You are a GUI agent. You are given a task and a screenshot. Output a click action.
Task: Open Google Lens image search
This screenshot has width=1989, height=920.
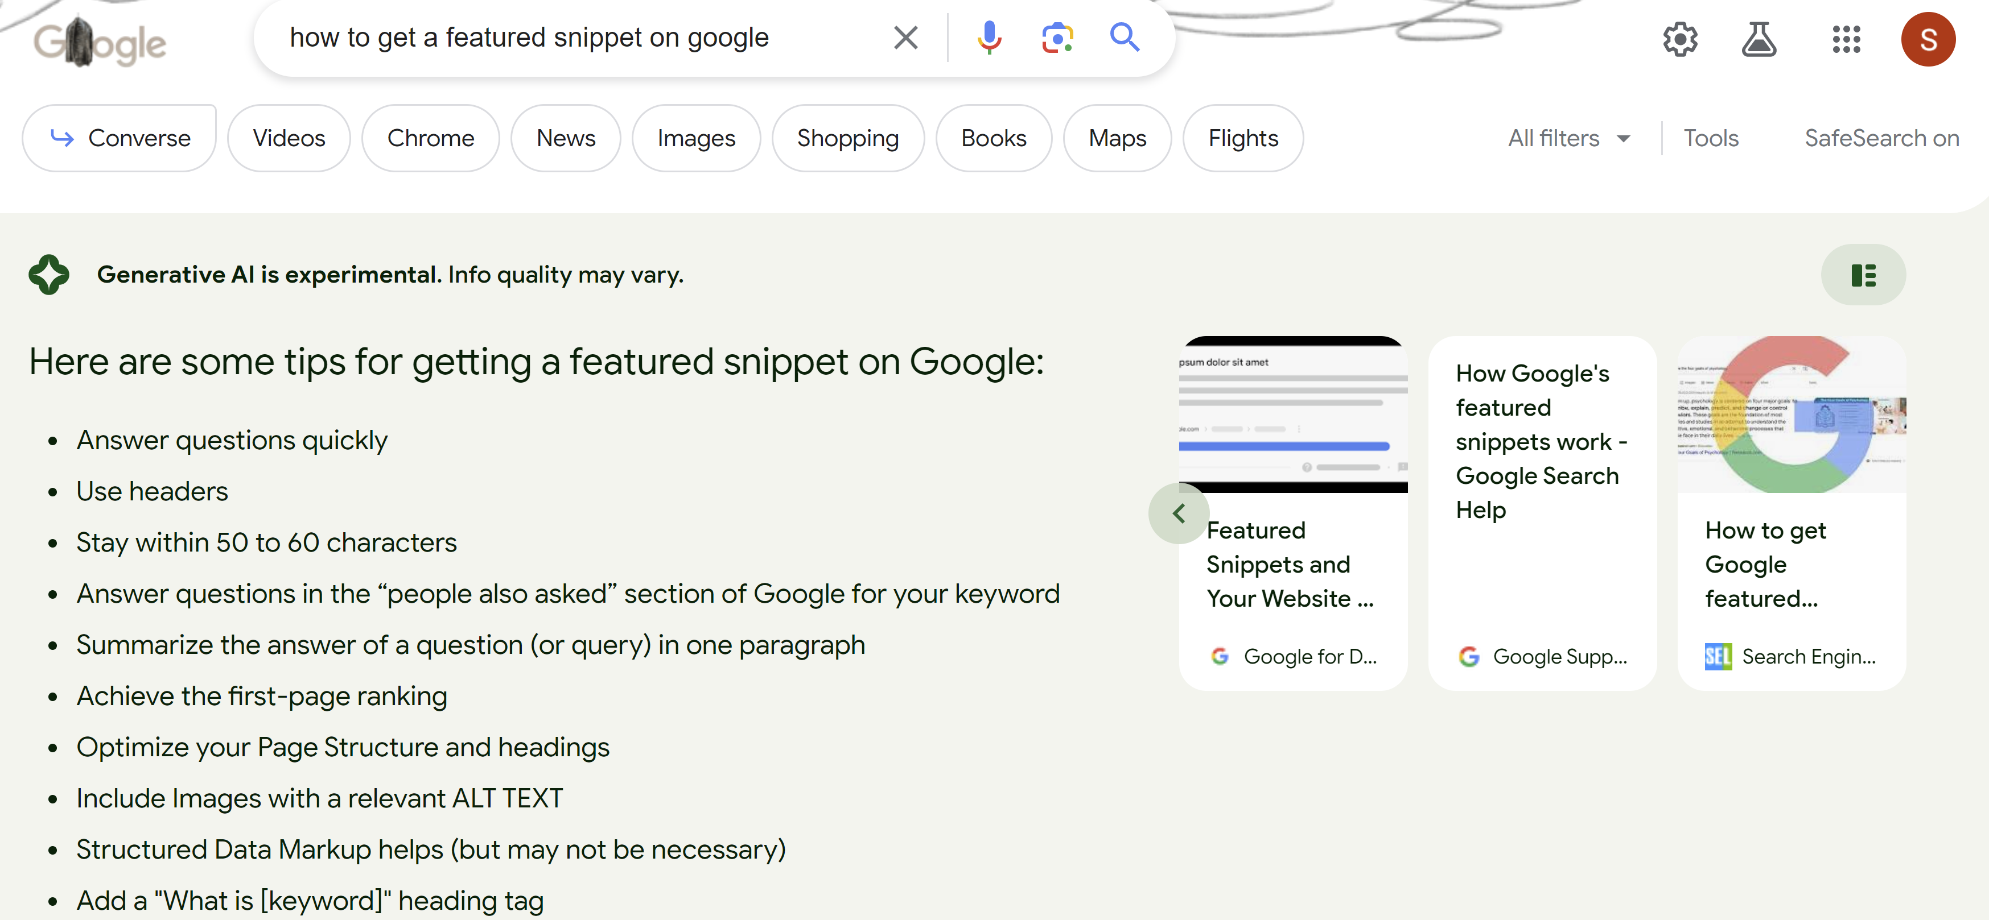(1056, 37)
